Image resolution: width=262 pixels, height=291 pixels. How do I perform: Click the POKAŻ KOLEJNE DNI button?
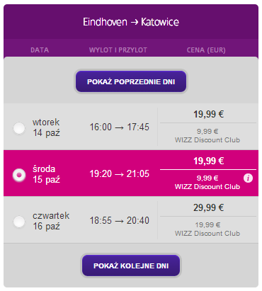point(131,266)
